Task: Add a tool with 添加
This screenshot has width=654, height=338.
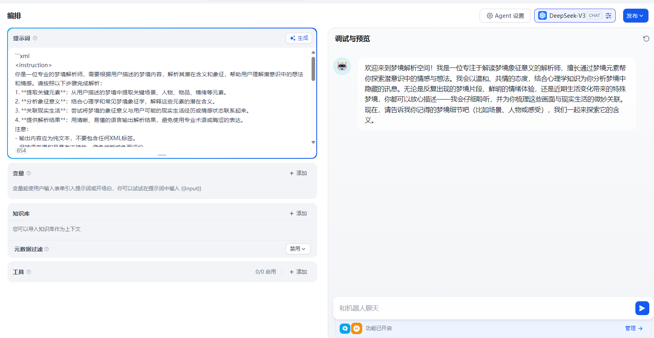Action: (x=298, y=272)
